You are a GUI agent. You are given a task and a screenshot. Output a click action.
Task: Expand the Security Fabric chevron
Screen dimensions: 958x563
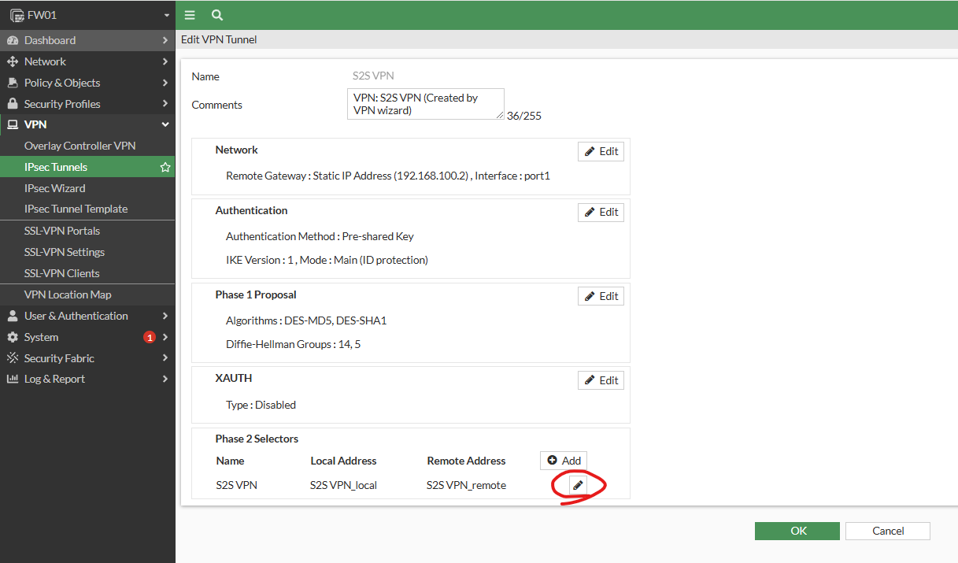click(x=165, y=358)
